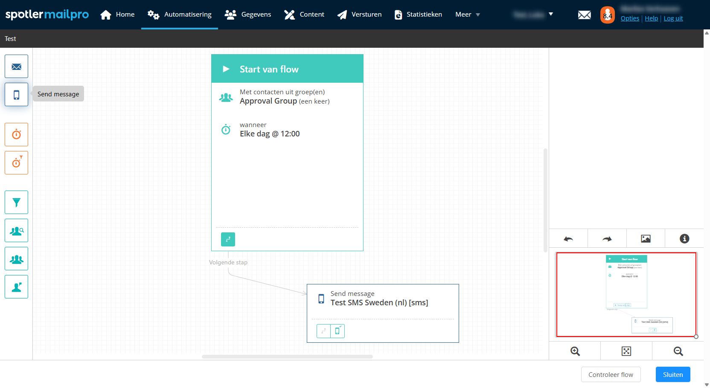Click the play icon in Start van flow header

pos(226,69)
